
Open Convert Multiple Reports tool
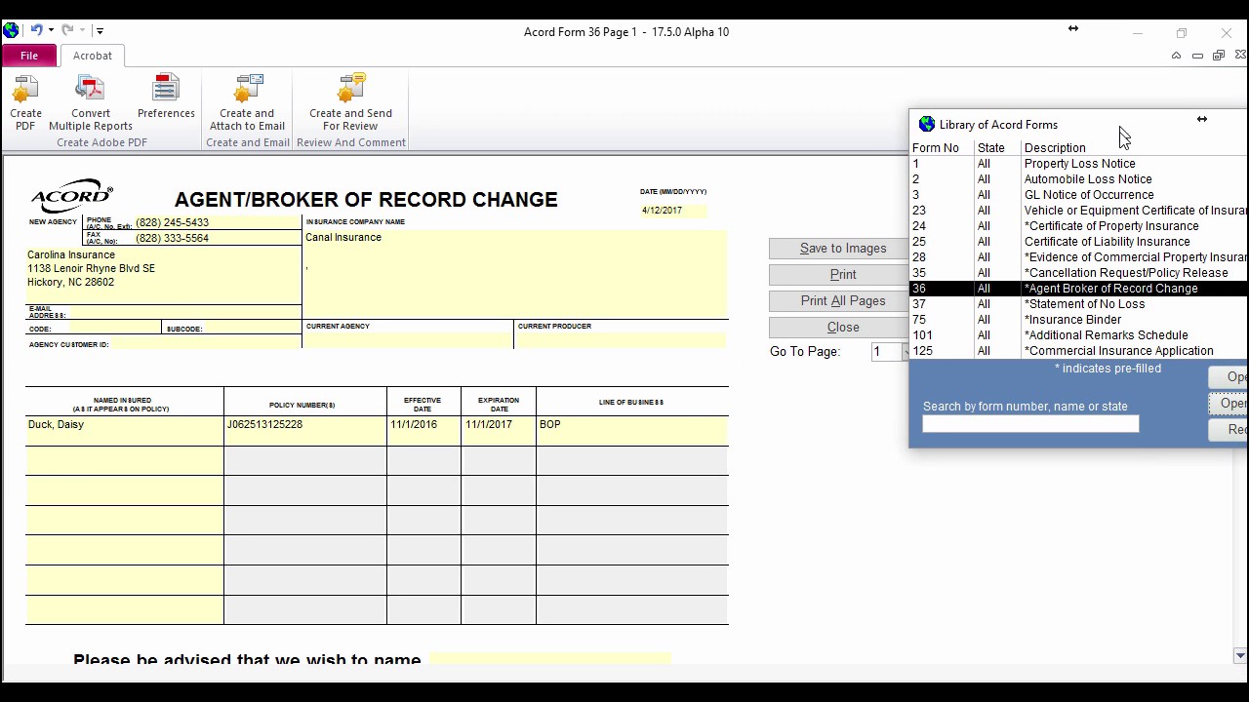tap(91, 102)
